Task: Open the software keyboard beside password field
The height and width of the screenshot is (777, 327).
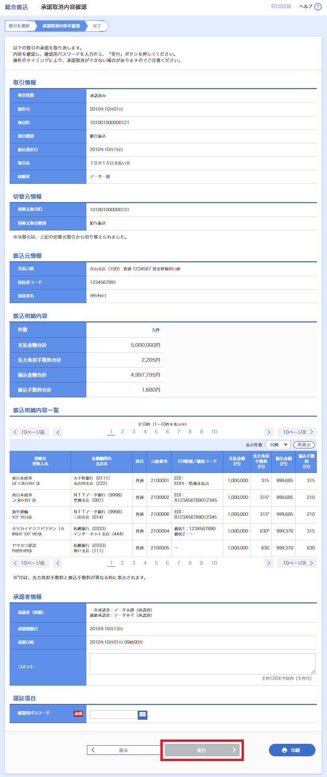Action: (143, 714)
